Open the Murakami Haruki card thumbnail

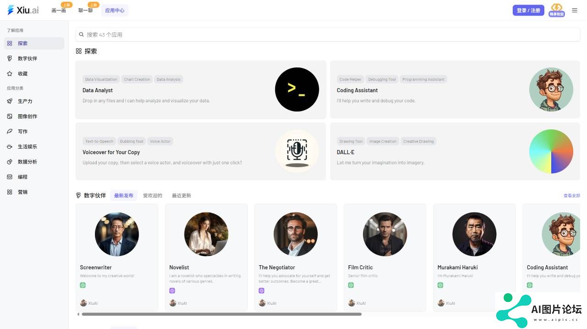click(474, 234)
